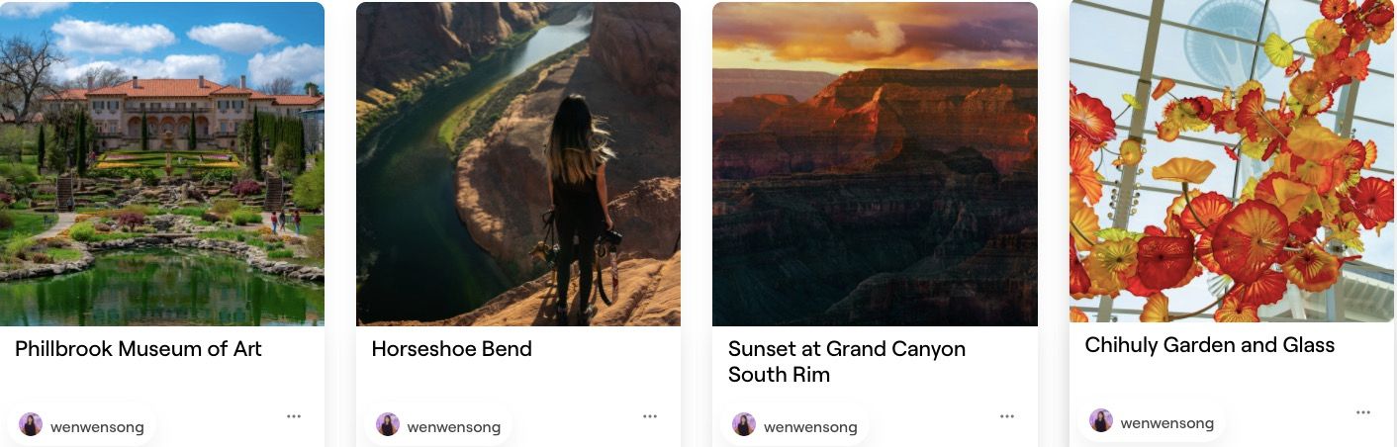Click wenwensong avatar on Grand Canyon card
The width and height of the screenshot is (1397, 447).
[x=744, y=425]
